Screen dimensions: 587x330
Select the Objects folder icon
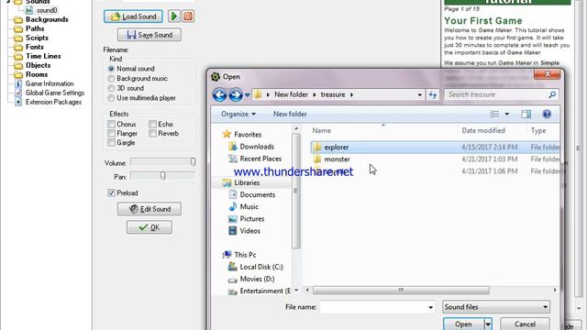[18, 65]
